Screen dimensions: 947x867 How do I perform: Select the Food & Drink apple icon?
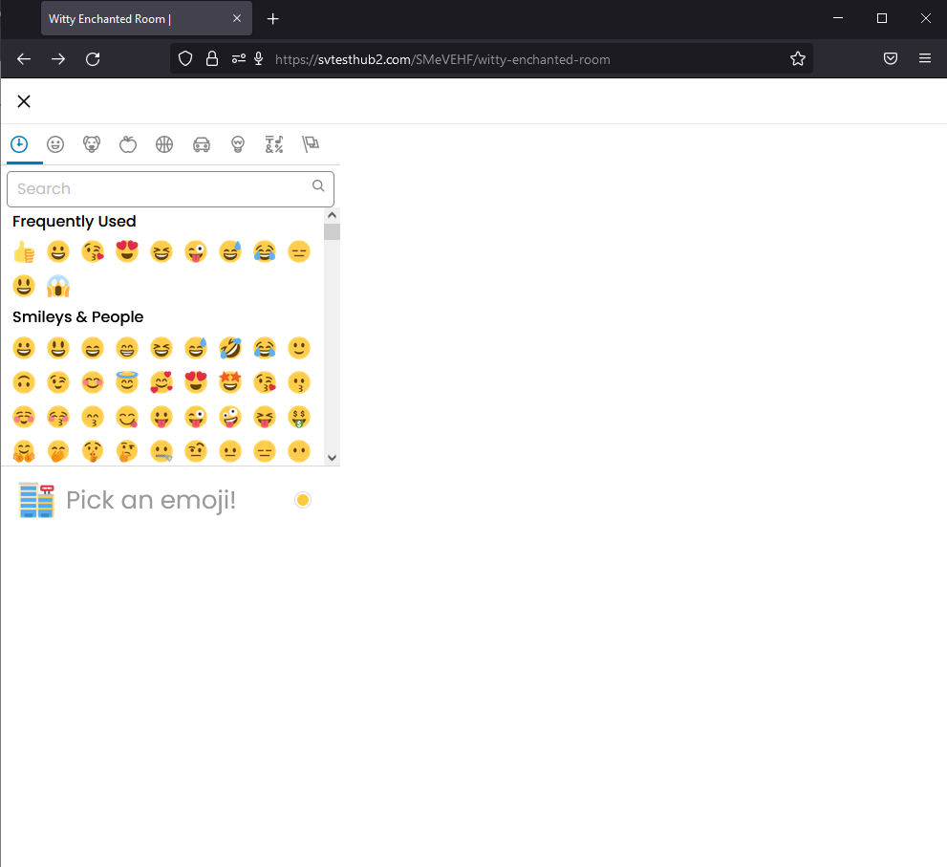128,144
